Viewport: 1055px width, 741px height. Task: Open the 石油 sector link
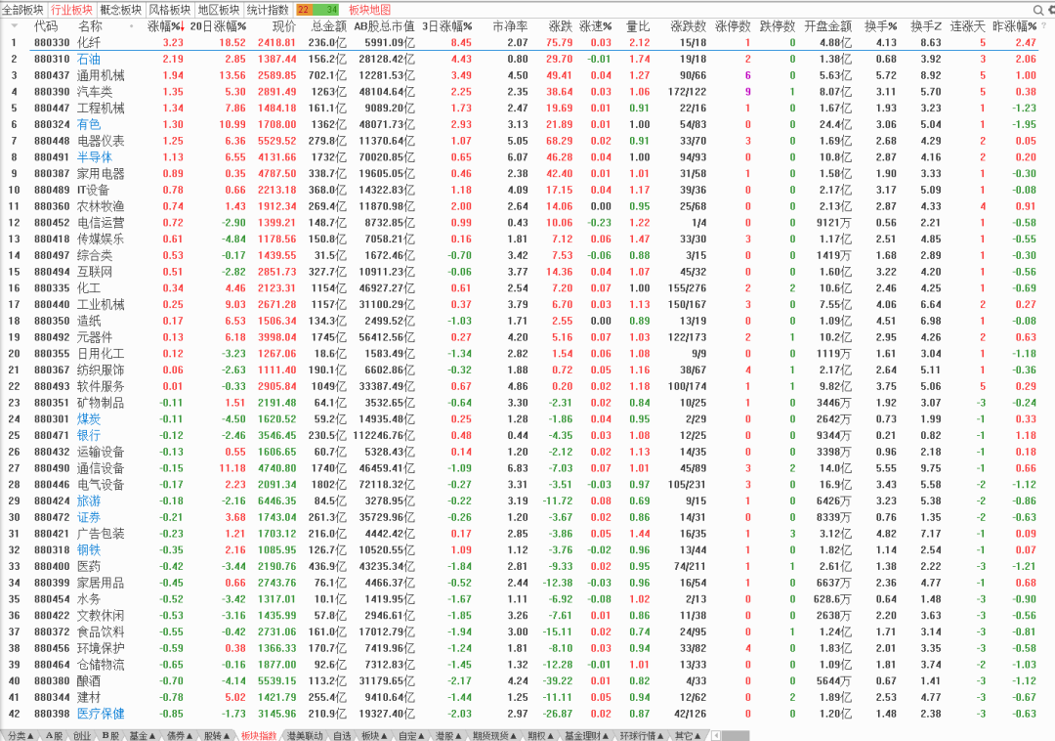(x=89, y=60)
